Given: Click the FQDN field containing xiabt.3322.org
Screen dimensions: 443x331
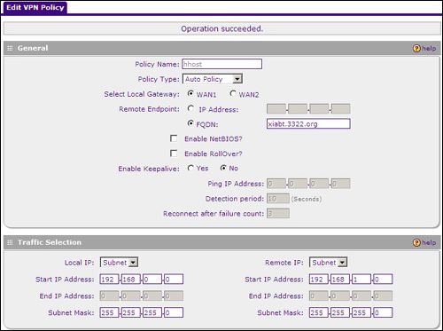Looking at the screenshot, I should pos(308,123).
